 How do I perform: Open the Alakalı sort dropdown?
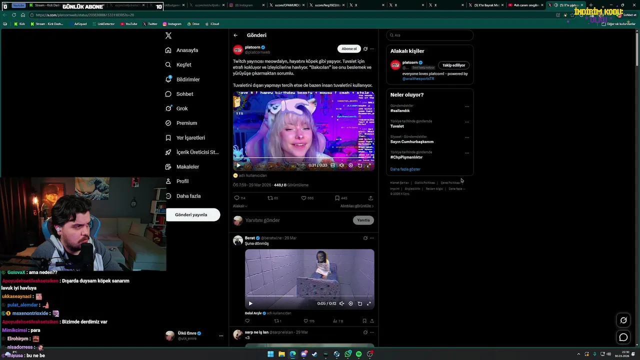click(240, 206)
